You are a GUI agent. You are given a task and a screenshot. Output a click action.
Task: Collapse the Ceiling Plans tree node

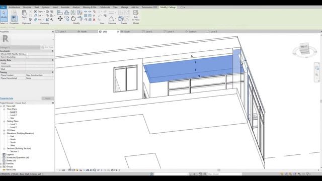tap(4, 121)
